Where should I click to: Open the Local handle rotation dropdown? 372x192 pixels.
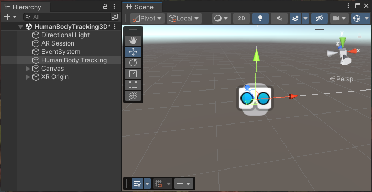pos(184,18)
